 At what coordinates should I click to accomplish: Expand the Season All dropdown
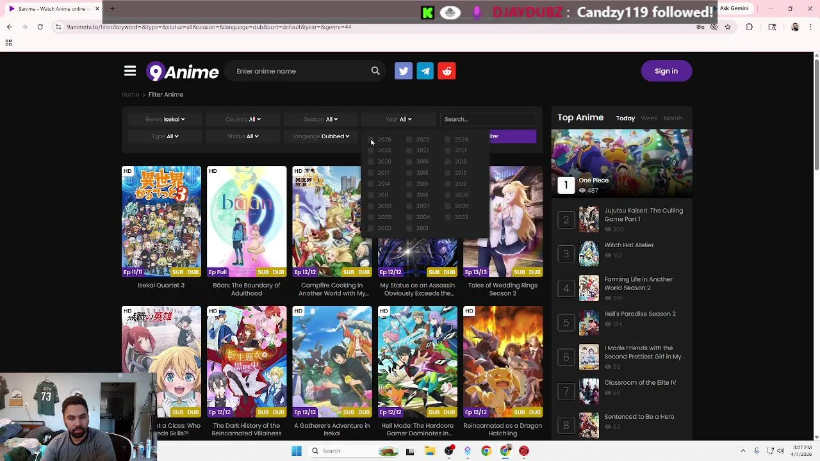[x=320, y=119]
